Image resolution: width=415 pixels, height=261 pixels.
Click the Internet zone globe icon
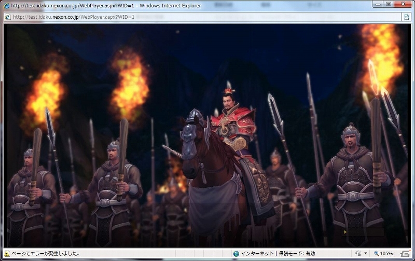tap(237, 254)
